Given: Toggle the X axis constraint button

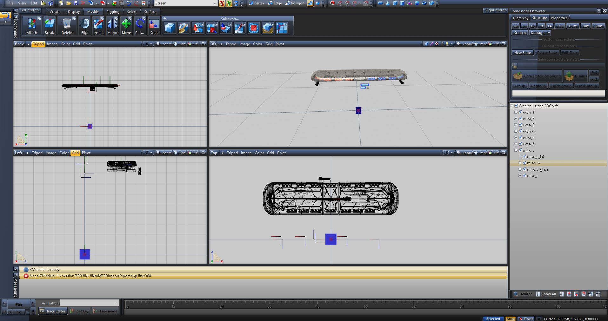Looking at the screenshot, I should pyautogui.click(x=222, y=3).
